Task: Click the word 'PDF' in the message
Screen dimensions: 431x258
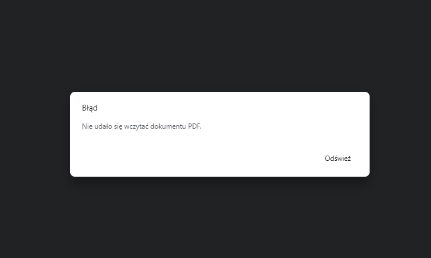Action: [x=194, y=126]
